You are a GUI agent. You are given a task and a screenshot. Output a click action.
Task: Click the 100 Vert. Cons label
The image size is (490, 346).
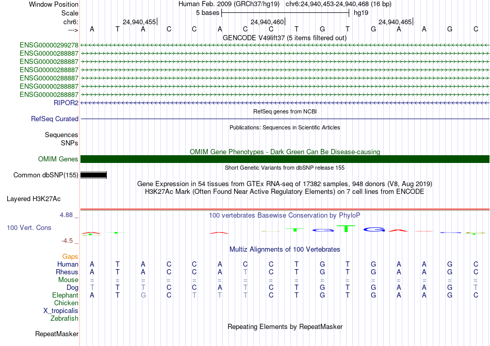[29, 228]
